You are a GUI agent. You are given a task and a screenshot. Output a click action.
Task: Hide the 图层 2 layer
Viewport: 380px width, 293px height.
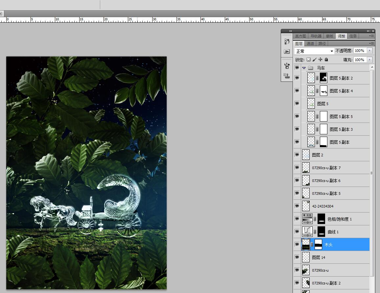pyautogui.click(x=297, y=155)
